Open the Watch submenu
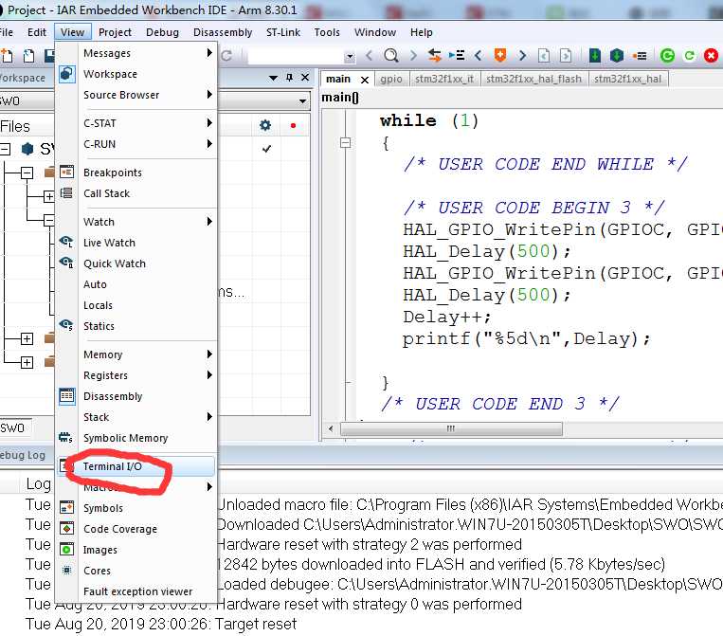The width and height of the screenshot is (723, 636). [136, 222]
